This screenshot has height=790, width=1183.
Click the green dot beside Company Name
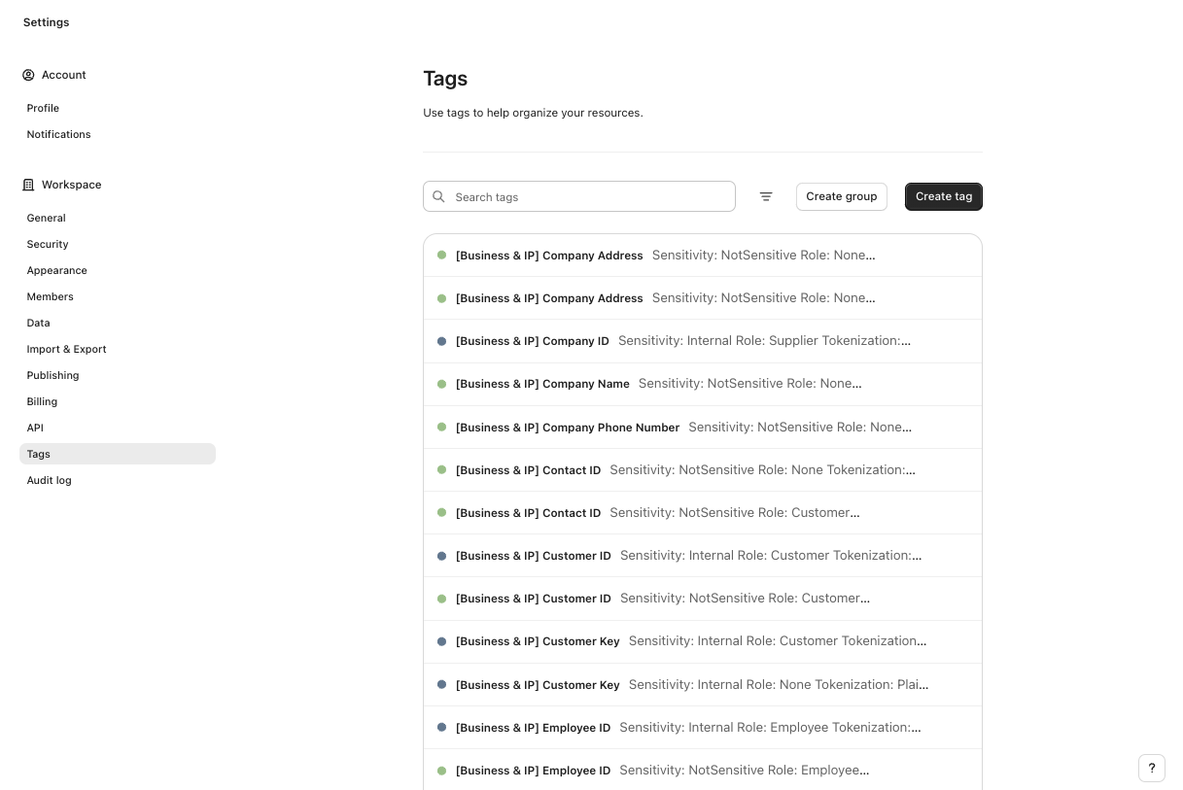pos(441,384)
